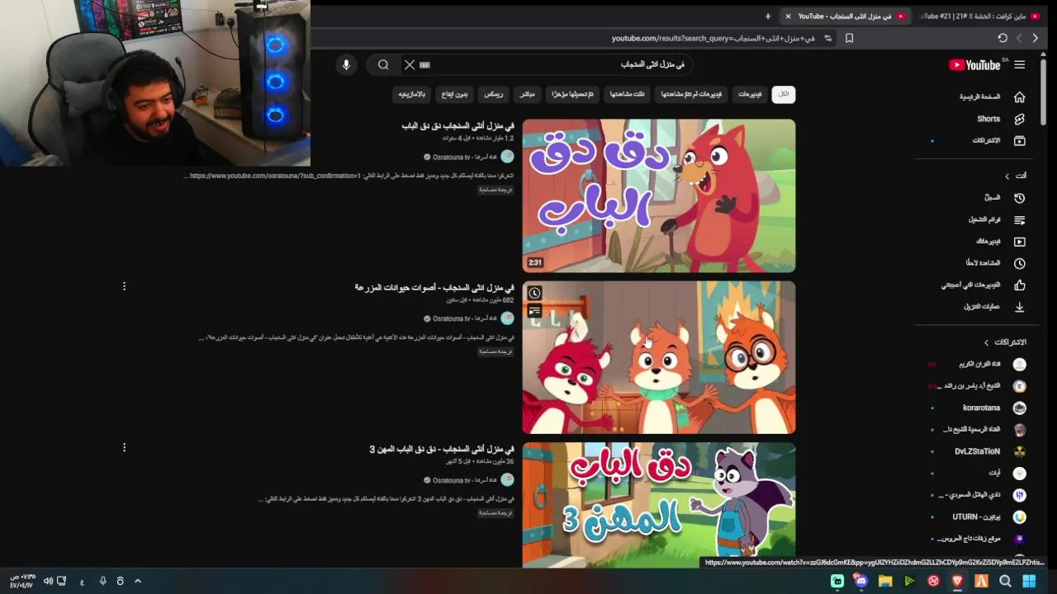
Task: Bookmark this page in address bar
Action: click(849, 38)
